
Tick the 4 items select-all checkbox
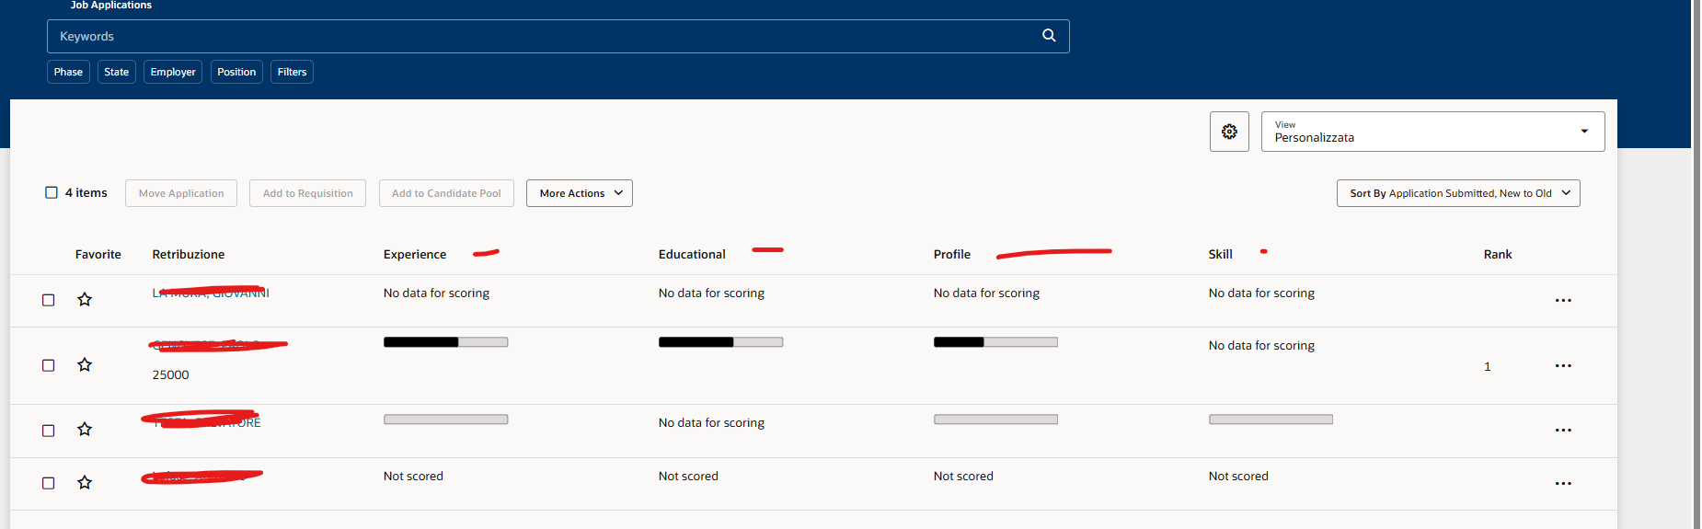point(52,192)
